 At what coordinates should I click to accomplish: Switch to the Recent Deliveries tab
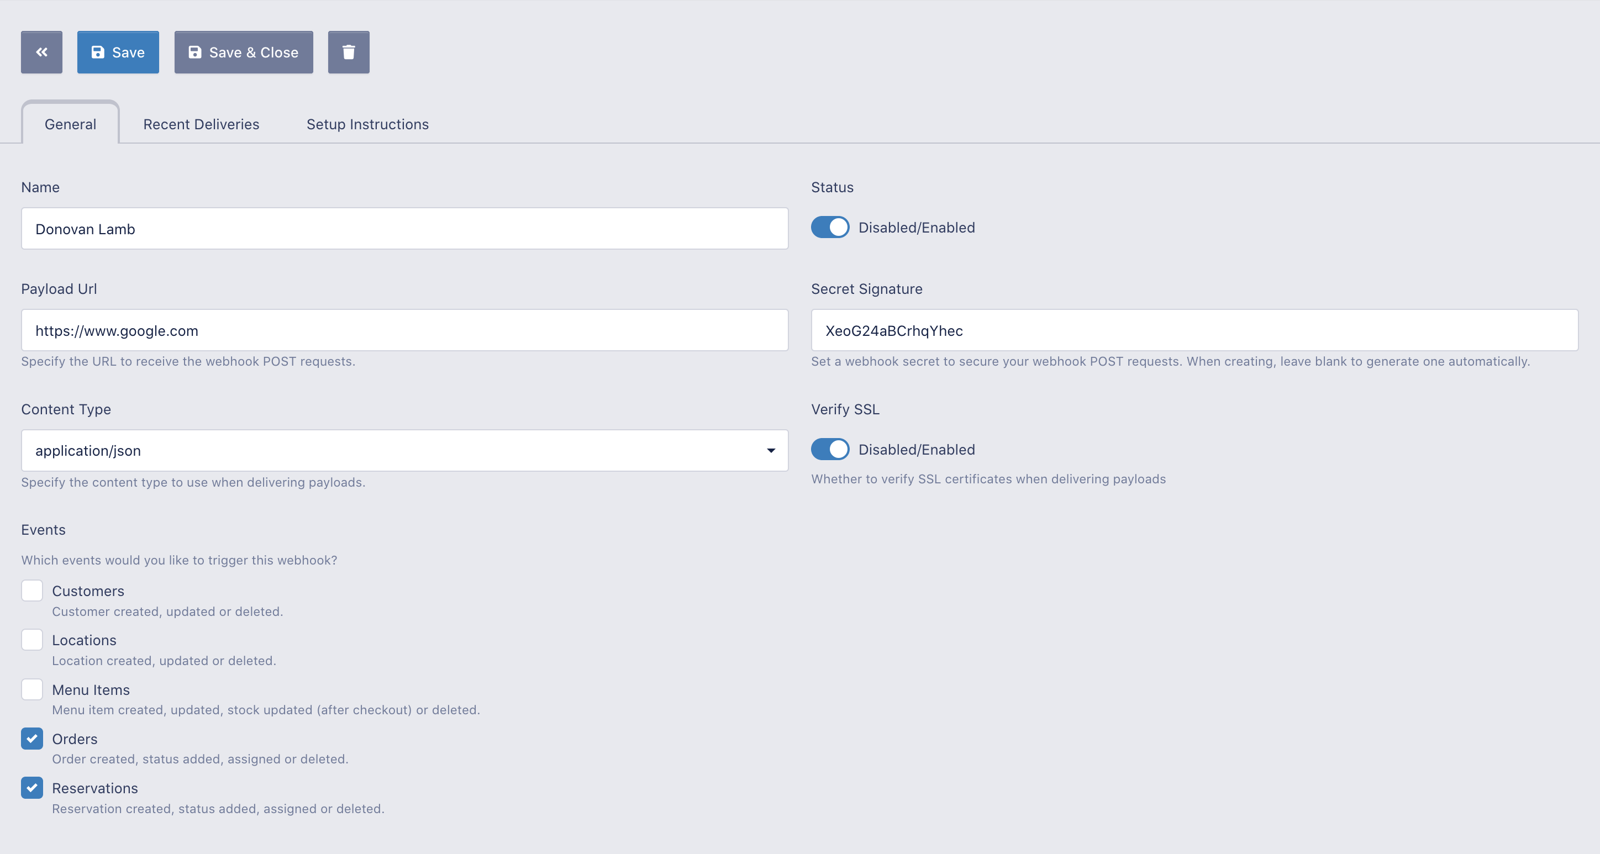tap(201, 124)
